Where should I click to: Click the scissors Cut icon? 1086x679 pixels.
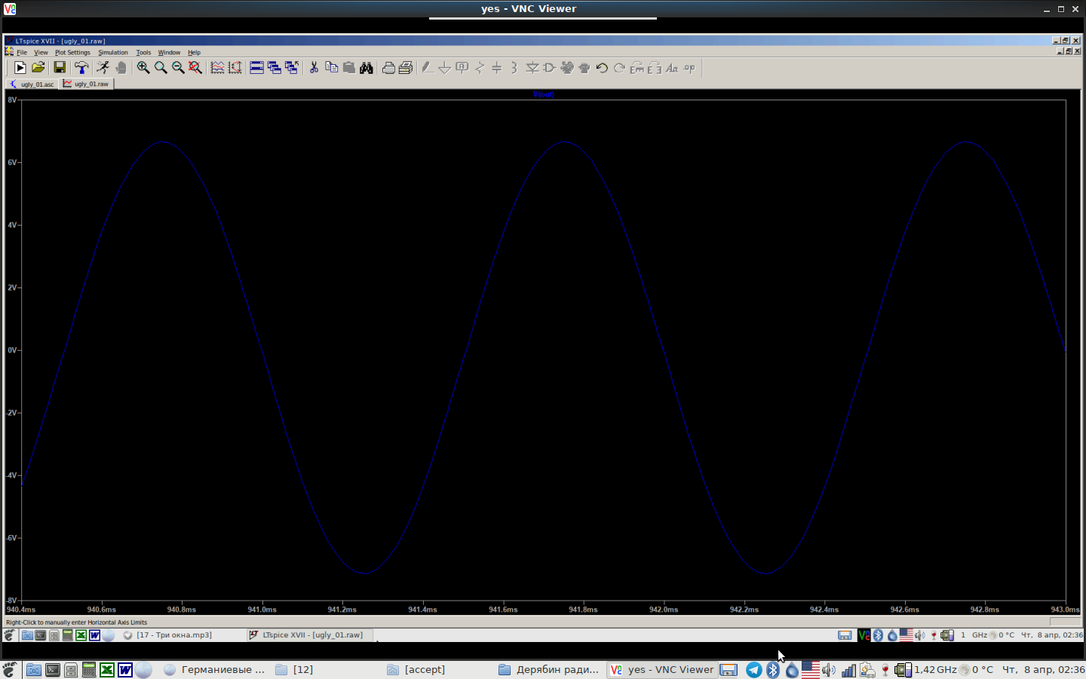[314, 68]
